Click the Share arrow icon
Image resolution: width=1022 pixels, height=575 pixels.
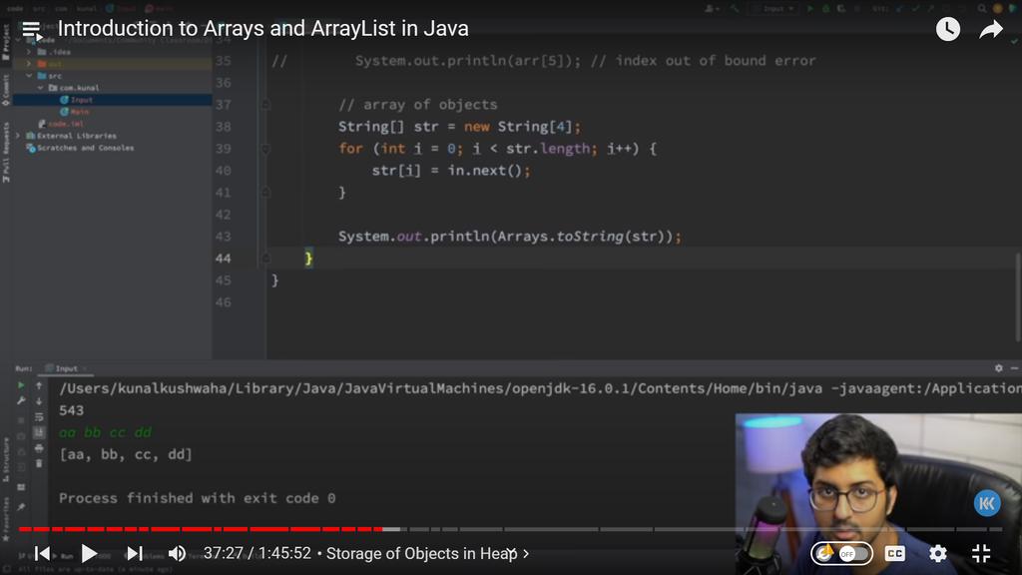(991, 29)
